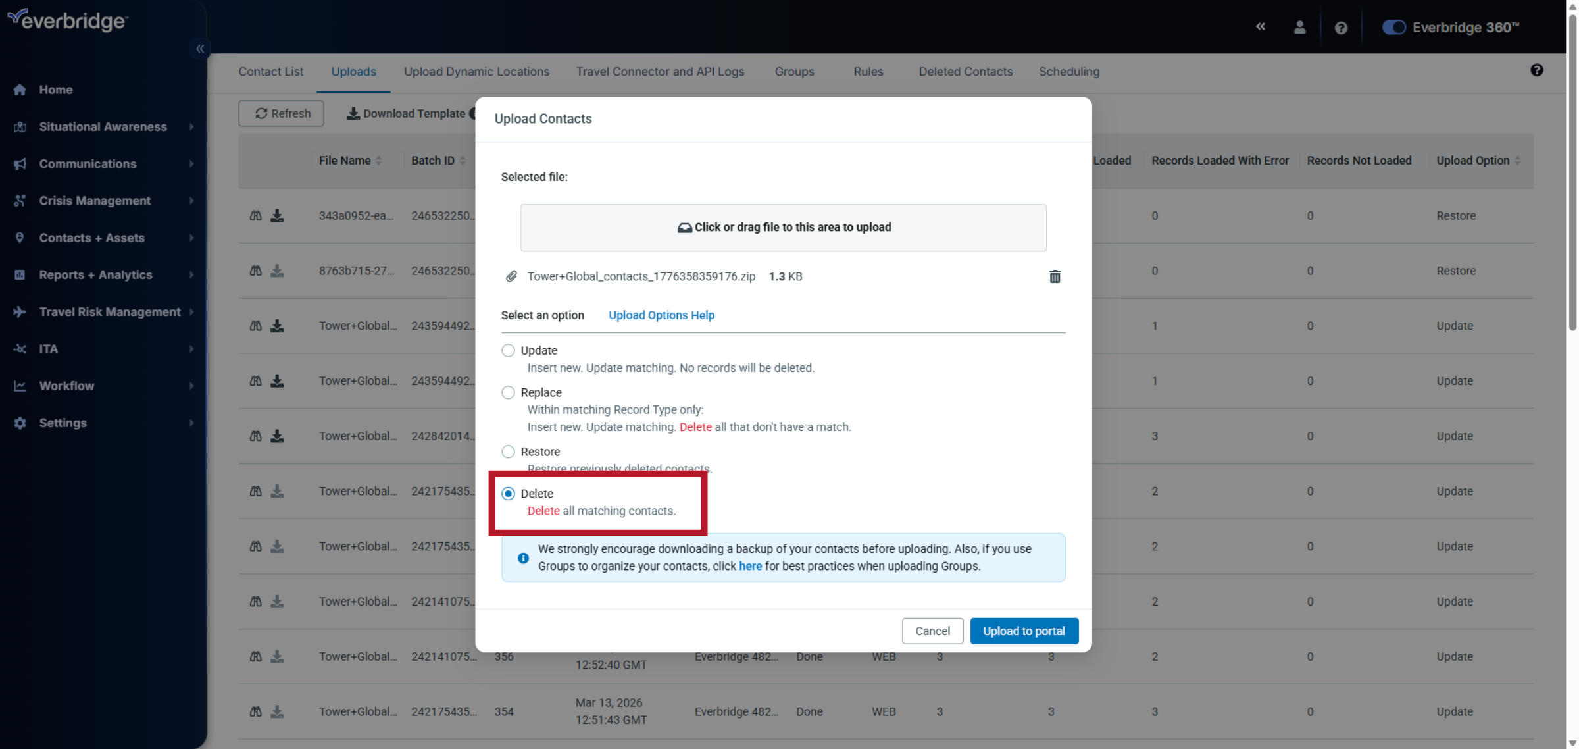Download the 343a0952-ea upload file
The width and height of the screenshot is (1579, 749).
coord(277,215)
